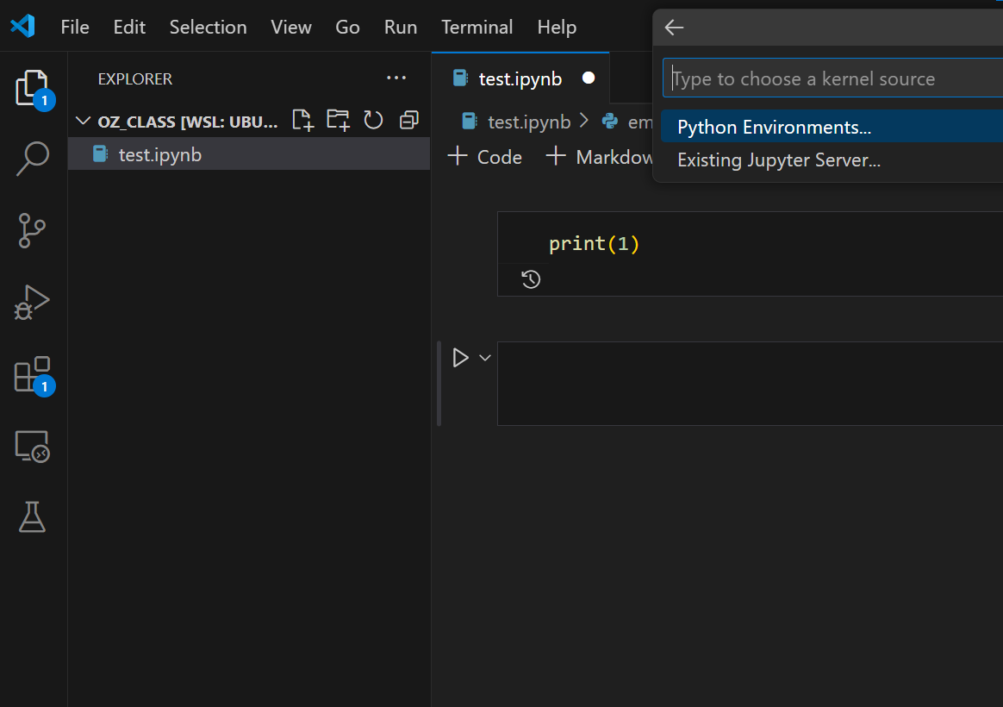Open the Source Control view
Viewport: 1003px width, 707px height.
pyautogui.click(x=32, y=230)
